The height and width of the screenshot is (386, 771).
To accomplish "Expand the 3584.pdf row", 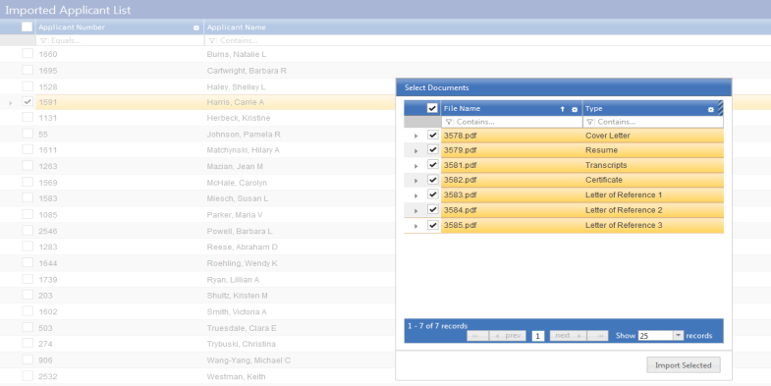I will [416, 211].
